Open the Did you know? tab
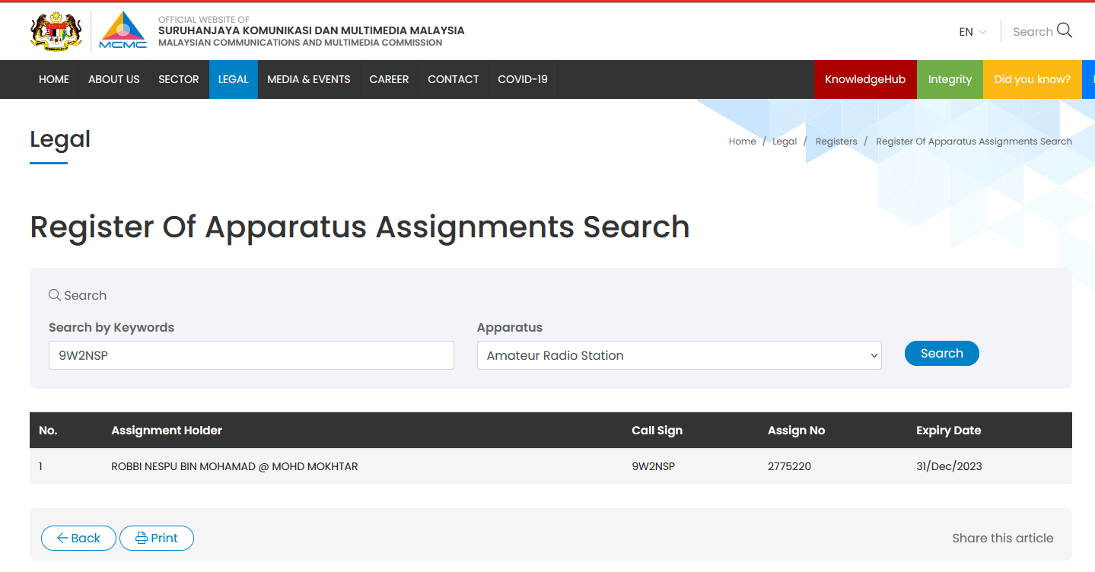The width and height of the screenshot is (1095, 572). pos(1033,79)
